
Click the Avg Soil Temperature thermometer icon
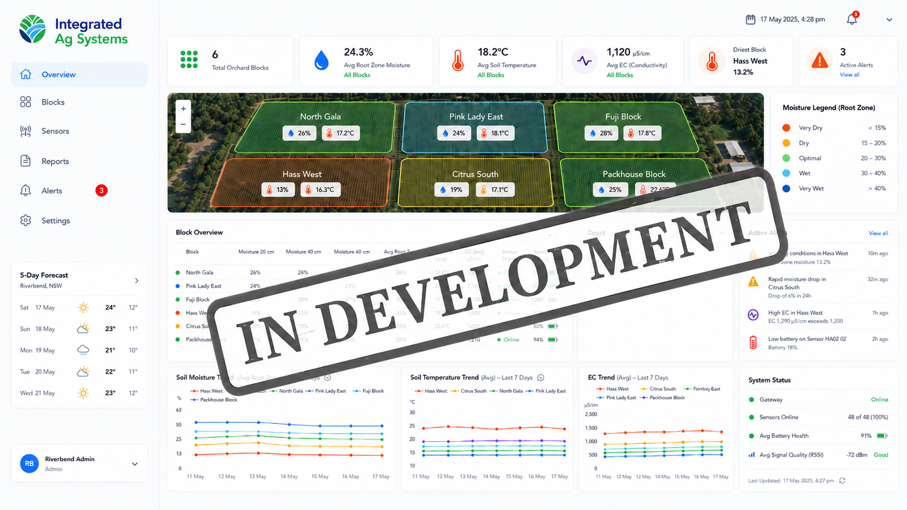point(458,61)
